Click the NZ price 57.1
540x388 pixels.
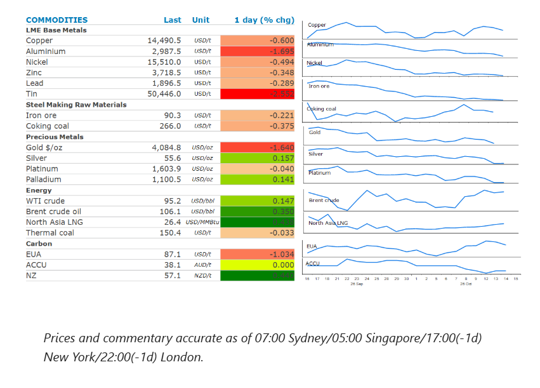coord(172,276)
